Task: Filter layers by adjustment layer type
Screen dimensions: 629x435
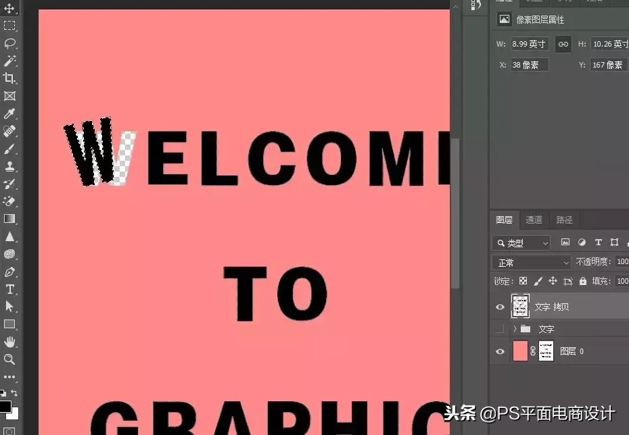Action: (582, 242)
